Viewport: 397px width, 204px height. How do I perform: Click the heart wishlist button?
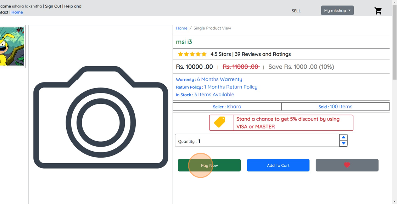coord(347,165)
